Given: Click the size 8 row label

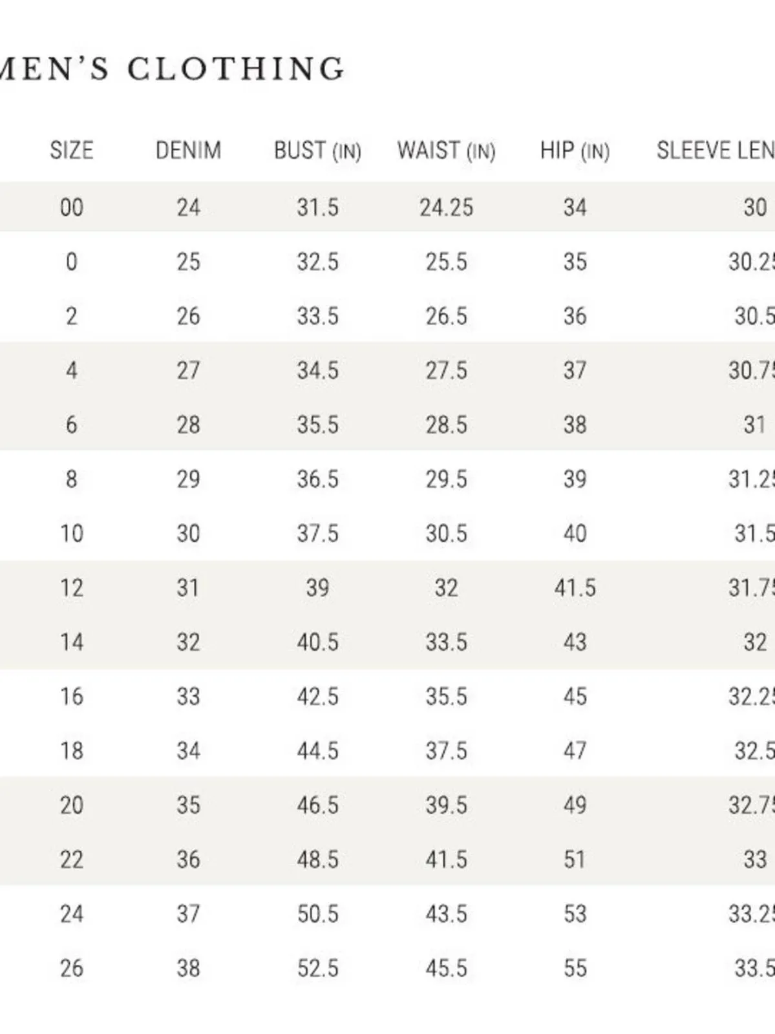Looking at the screenshot, I should [x=72, y=479].
